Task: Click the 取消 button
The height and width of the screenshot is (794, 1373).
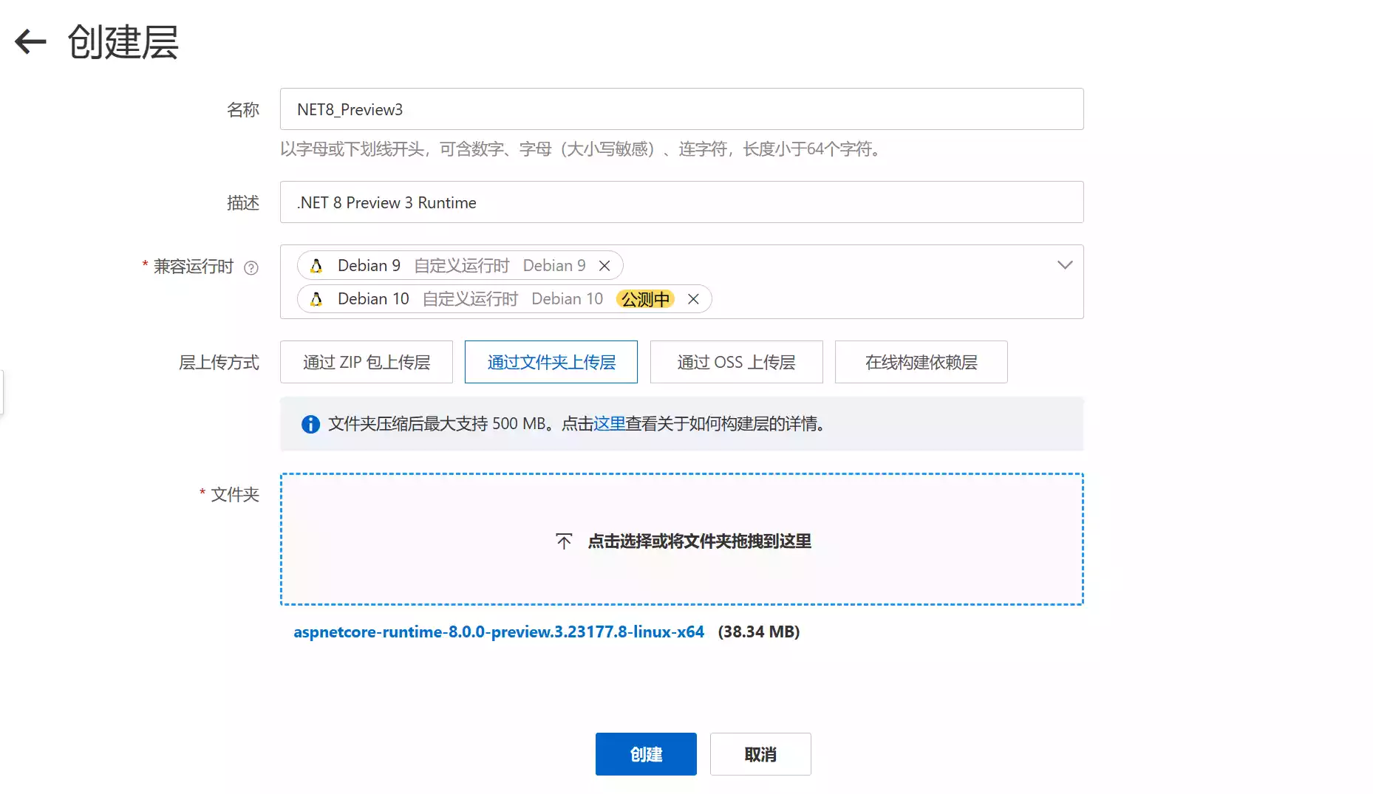Action: point(760,754)
